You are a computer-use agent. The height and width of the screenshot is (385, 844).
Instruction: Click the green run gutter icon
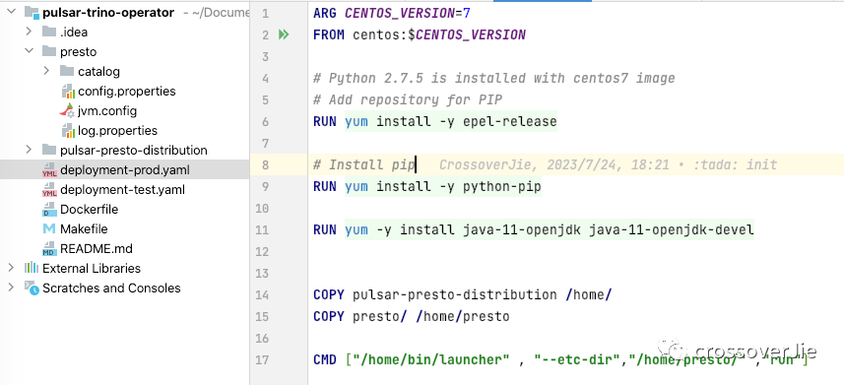(x=284, y=35)
